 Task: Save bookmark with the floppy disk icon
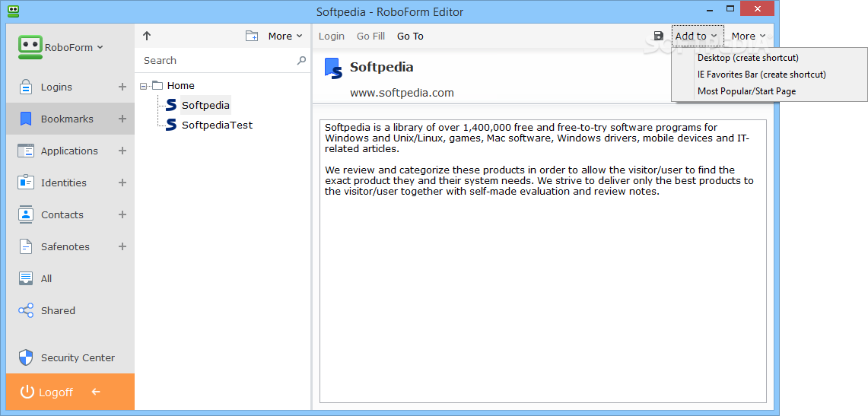(658, 36)
